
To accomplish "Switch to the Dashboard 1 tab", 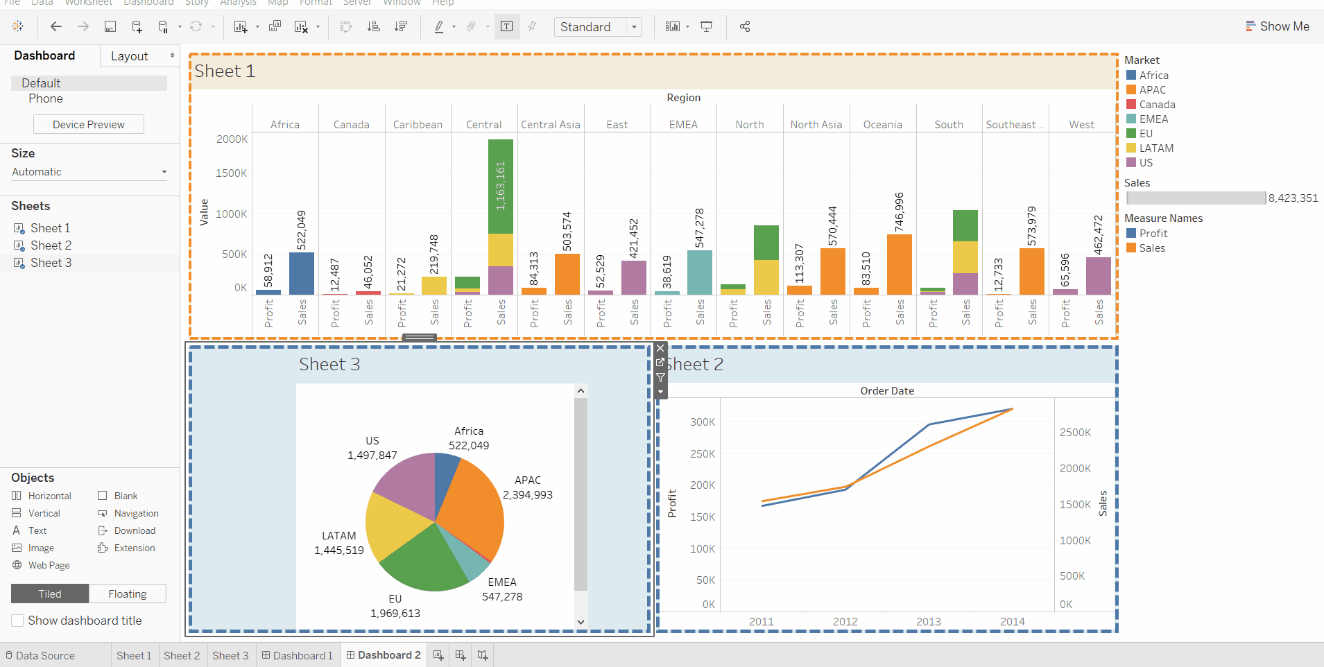I will tap(298, 655).
